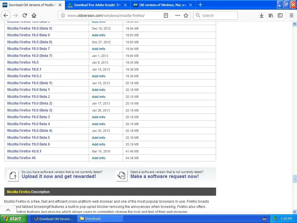Click the Search input box

(x=215, y=15)
